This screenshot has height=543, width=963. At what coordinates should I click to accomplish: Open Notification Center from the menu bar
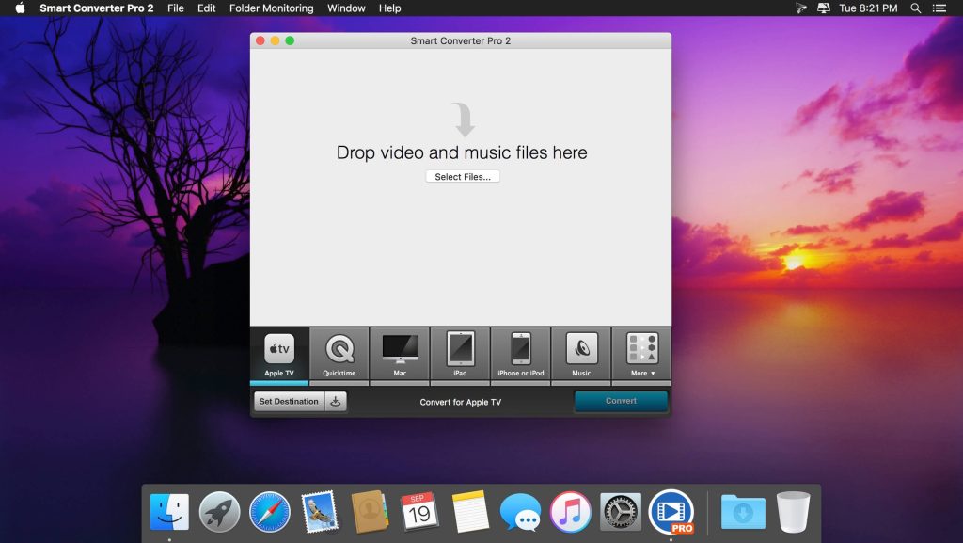click(x=942, y=8)
